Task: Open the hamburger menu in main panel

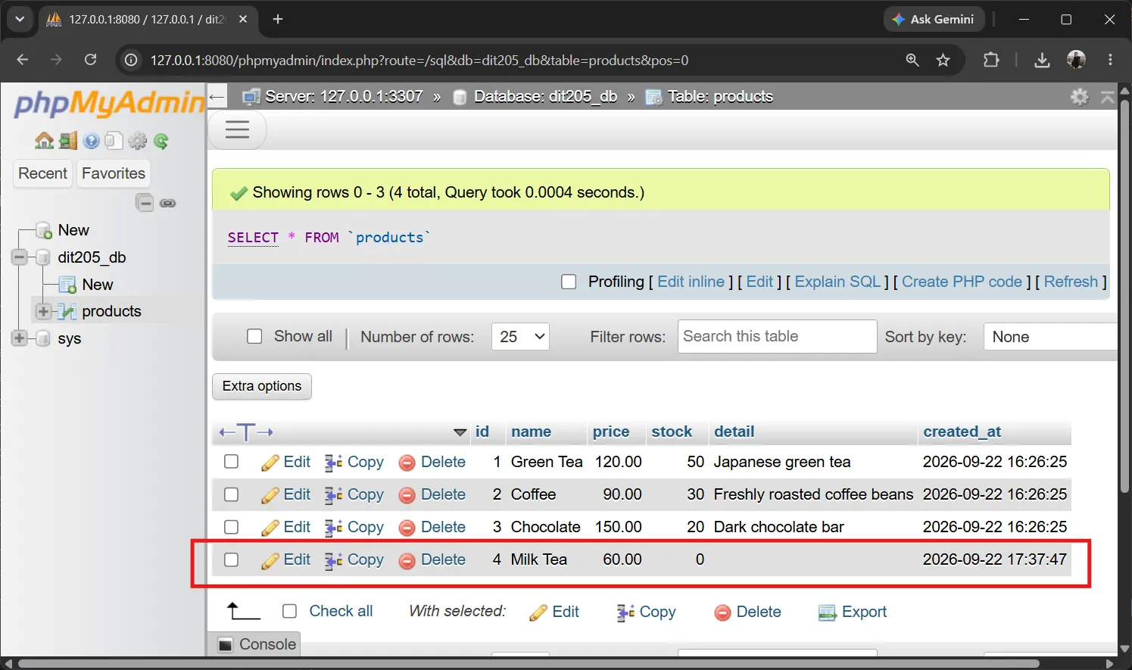Action: click(x=237, y=129)
